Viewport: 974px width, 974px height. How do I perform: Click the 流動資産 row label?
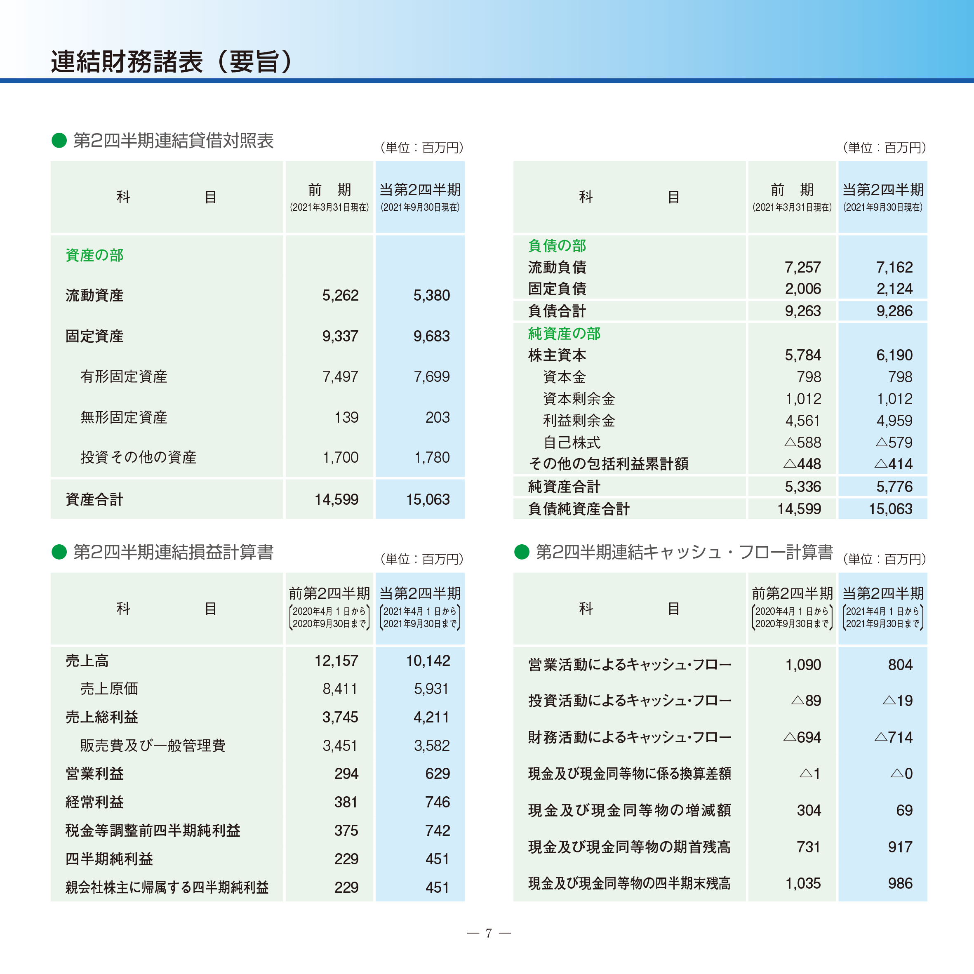94,295
